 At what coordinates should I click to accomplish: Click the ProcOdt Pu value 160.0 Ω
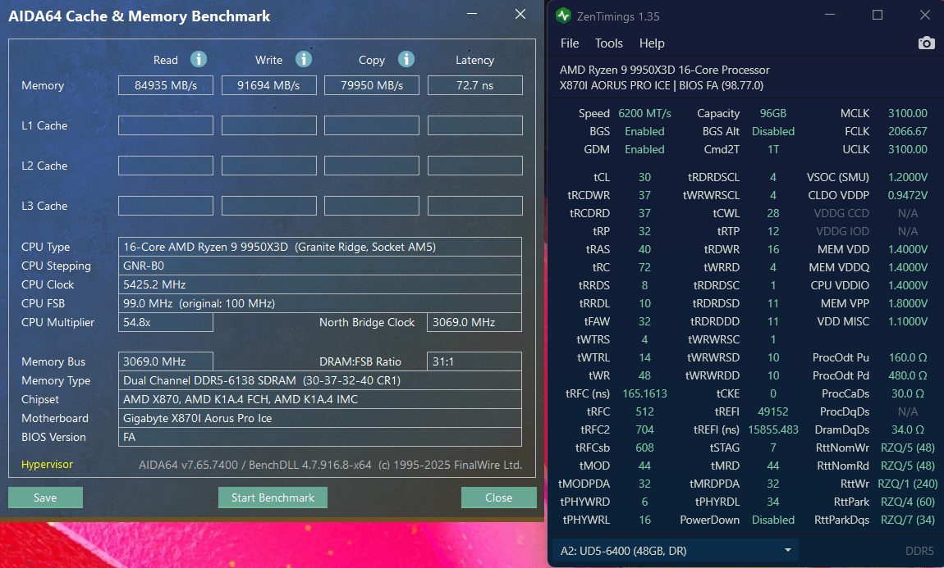[908, 357]
